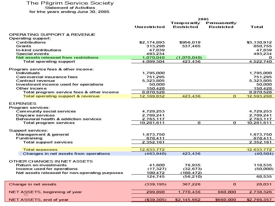Click the title 'The Pilgrim Service Society'

click(70, 3)
